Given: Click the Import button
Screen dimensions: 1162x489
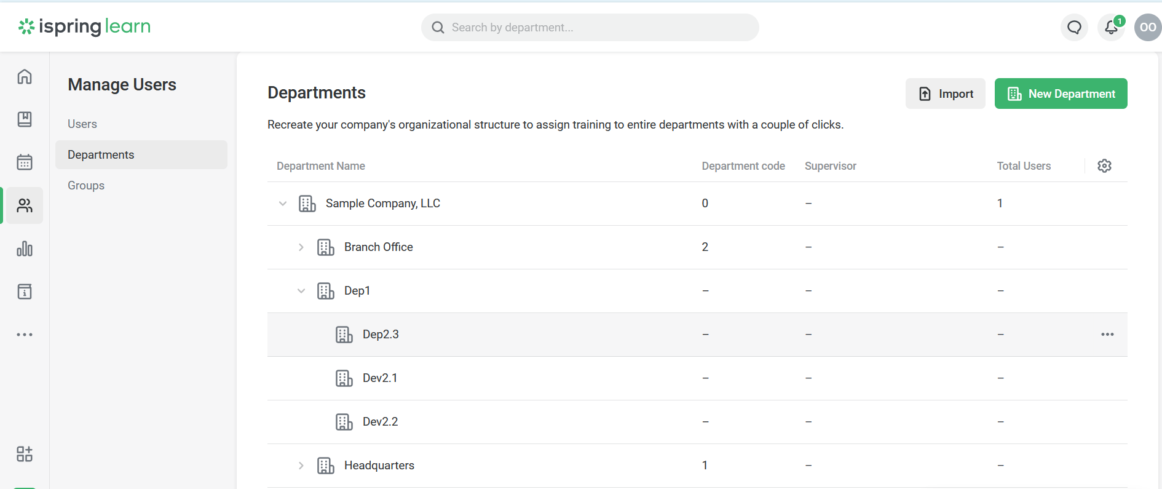Looking at the screenshot, I should pos(945,94).
